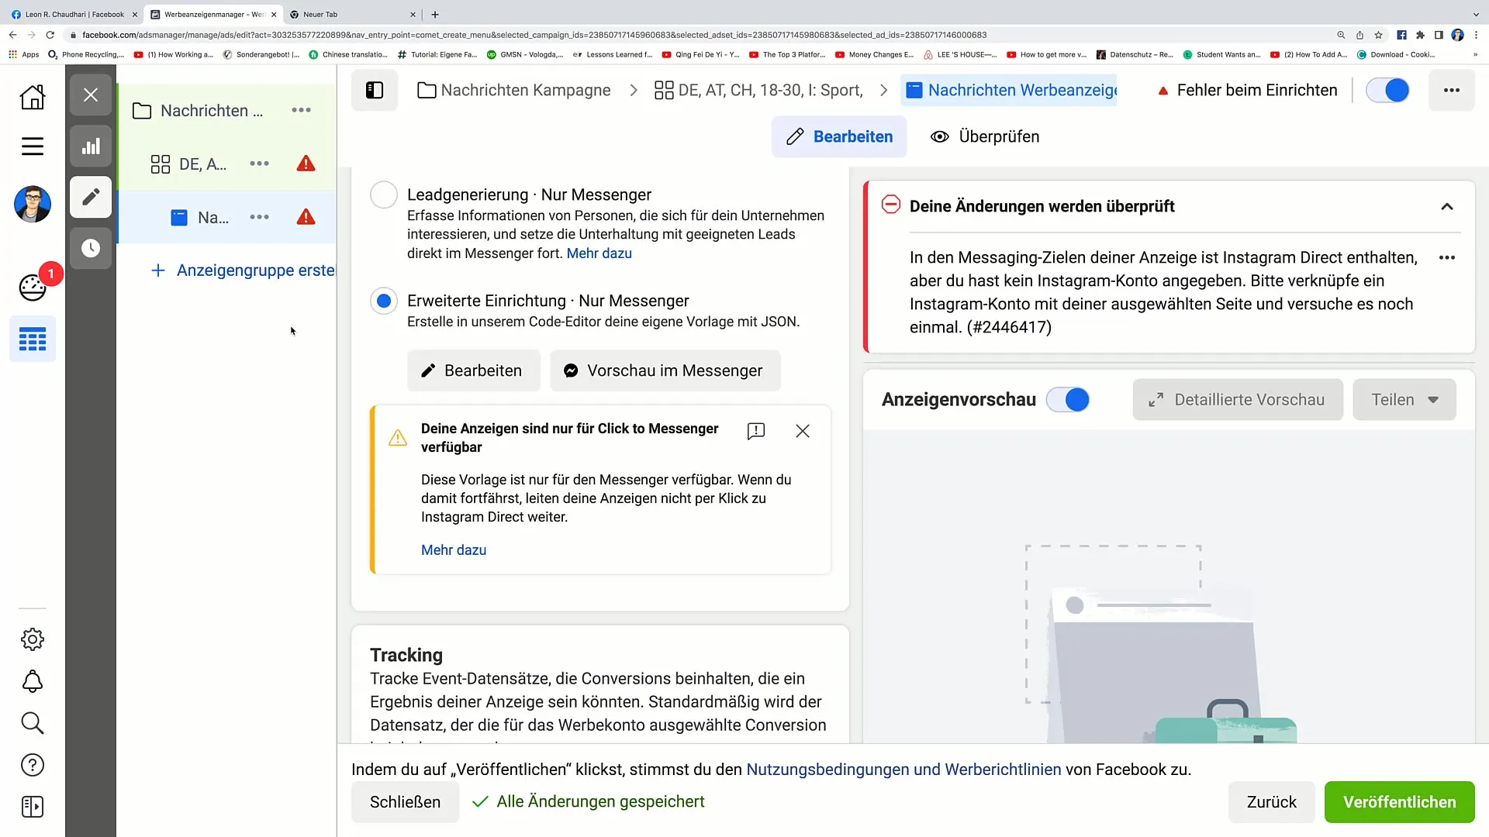Toggle the Anzeigenvorschau switch
Screen dimensions: 1489x837
coord(1068,400)
